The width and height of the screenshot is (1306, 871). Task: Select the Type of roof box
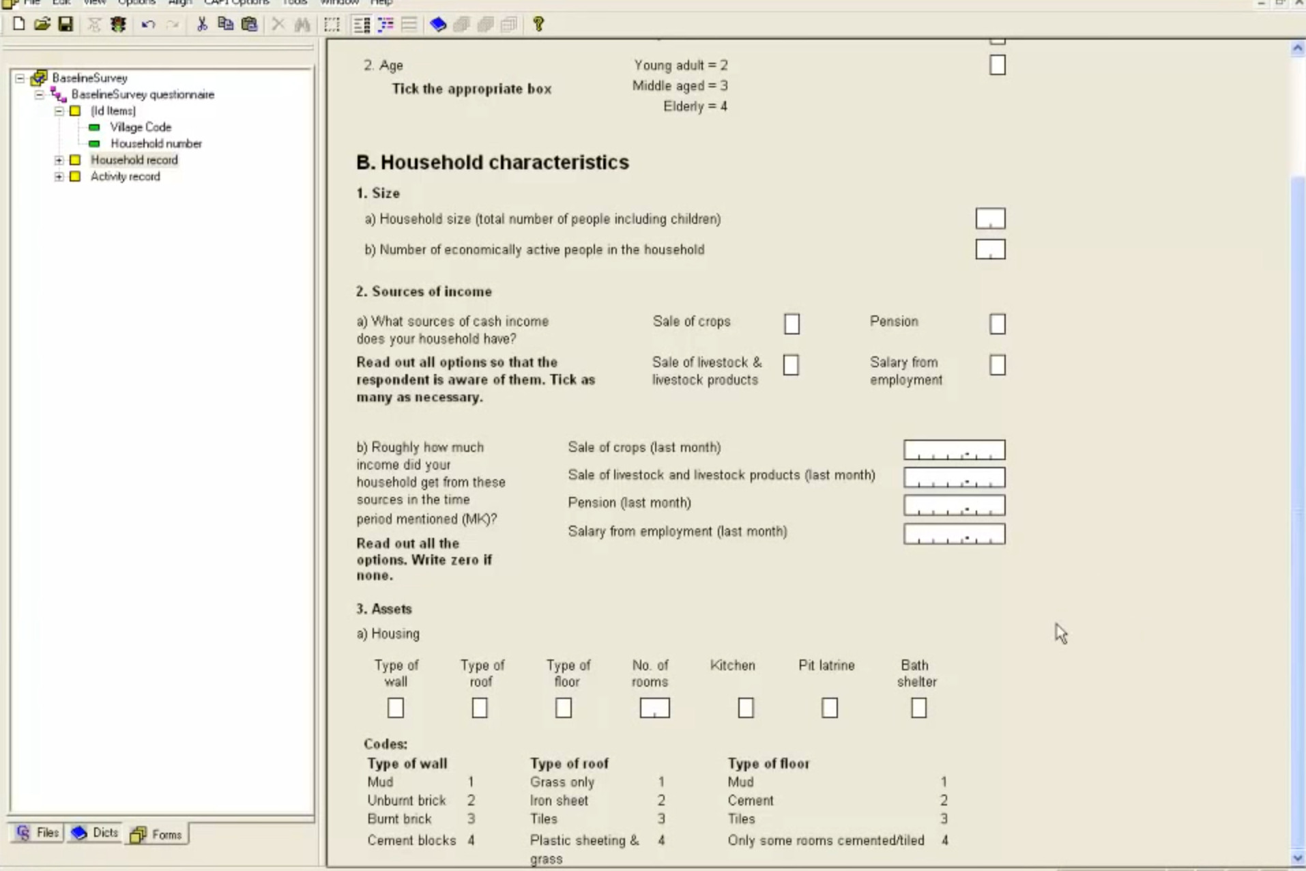pyautogui.click(x=480, y=708)
